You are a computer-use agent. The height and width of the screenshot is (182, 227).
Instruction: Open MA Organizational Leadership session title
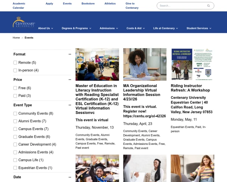tap(142, 93)
